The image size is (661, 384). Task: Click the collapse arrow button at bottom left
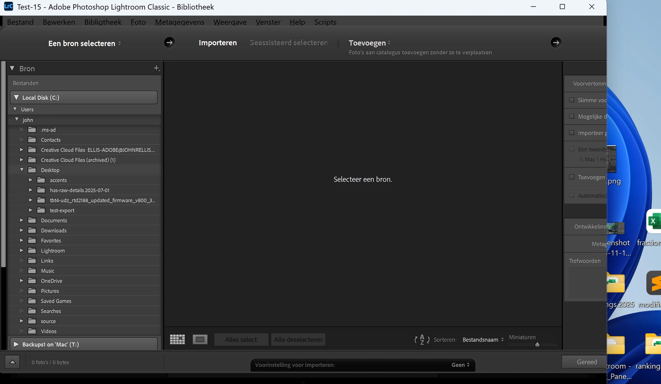tap(12, 362)
